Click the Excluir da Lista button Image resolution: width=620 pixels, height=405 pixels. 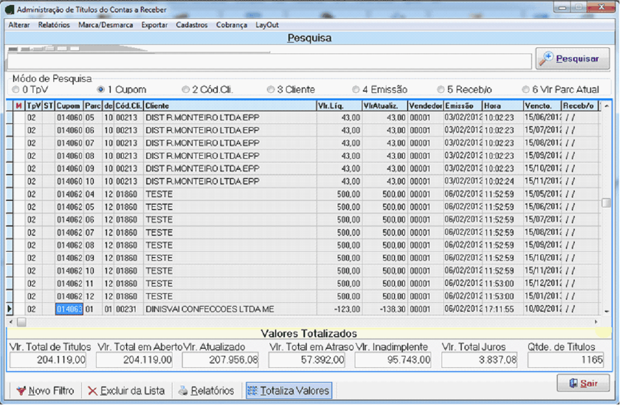[126, 391]
